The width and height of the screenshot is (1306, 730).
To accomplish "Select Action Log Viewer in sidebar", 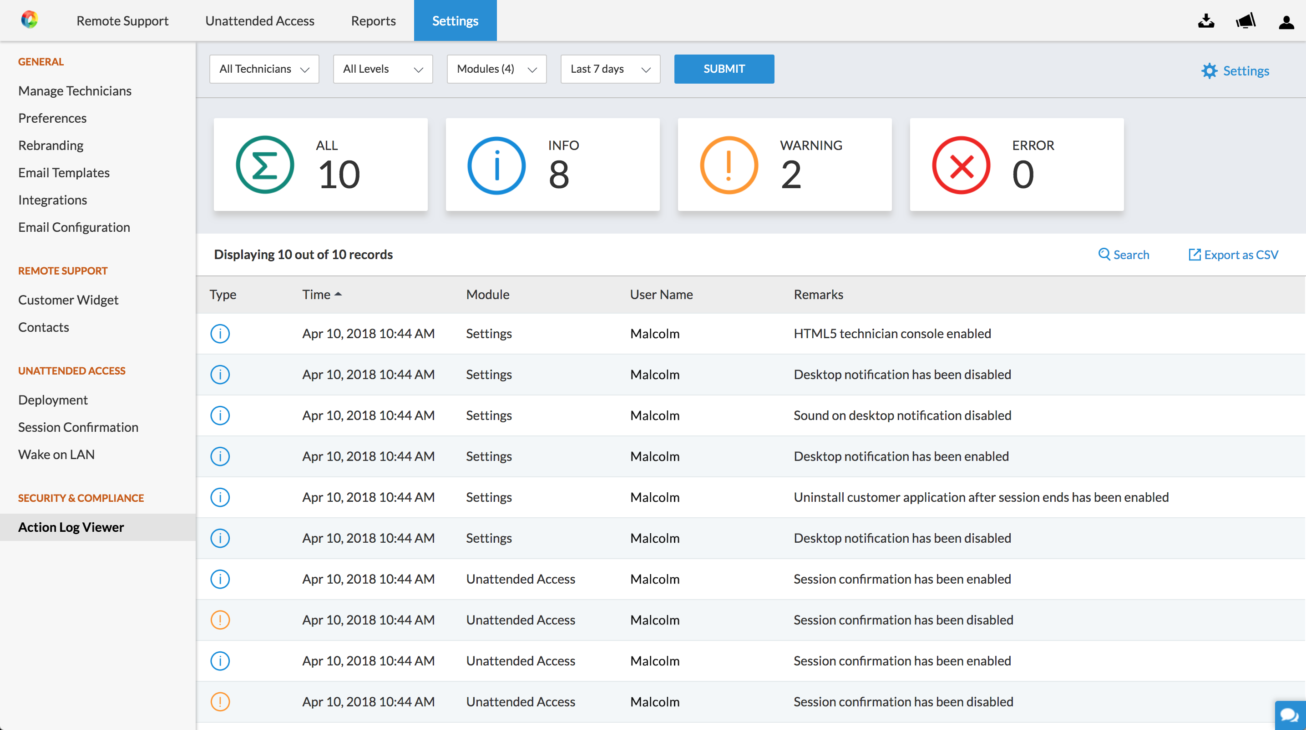I will (x=98, y=527).
